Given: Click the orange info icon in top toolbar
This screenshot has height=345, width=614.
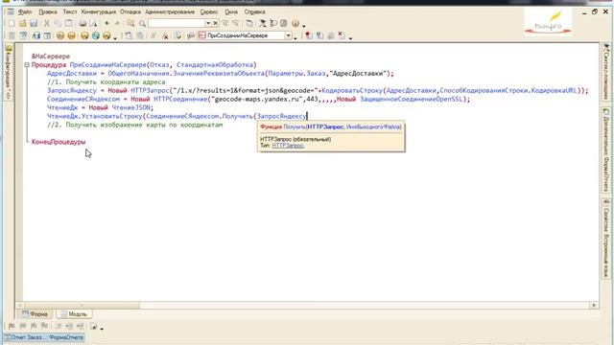Looking at the screenshot, I should pos(295,23).
